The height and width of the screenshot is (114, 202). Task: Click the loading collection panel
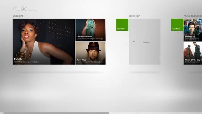click(x=145, y=41)
